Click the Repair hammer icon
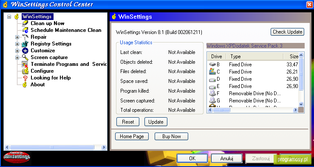 [25, 37]
